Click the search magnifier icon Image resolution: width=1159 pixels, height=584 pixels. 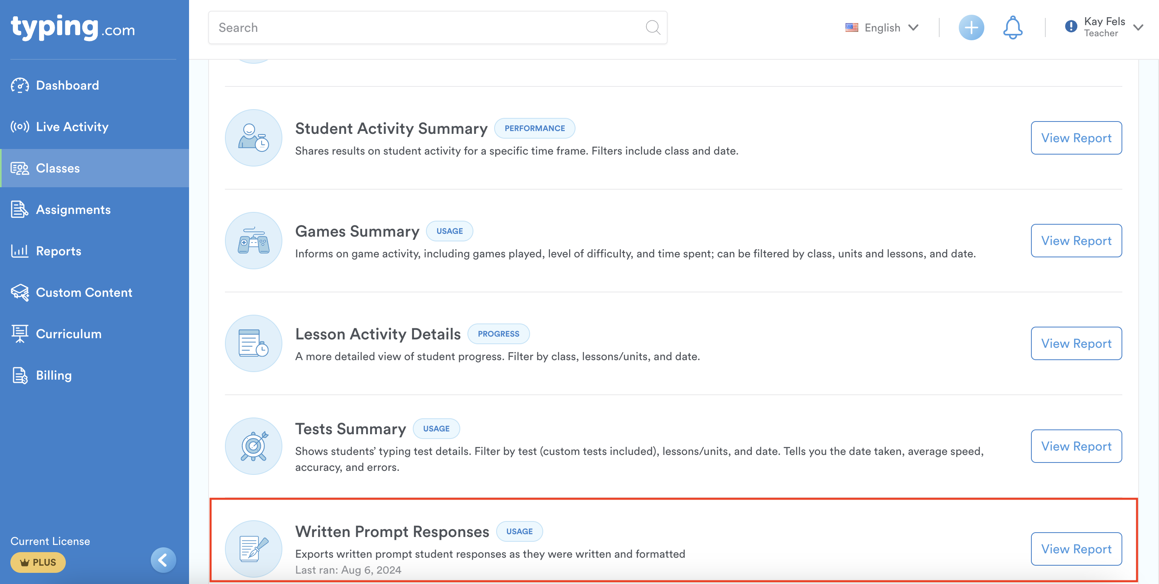coord(652,27)
